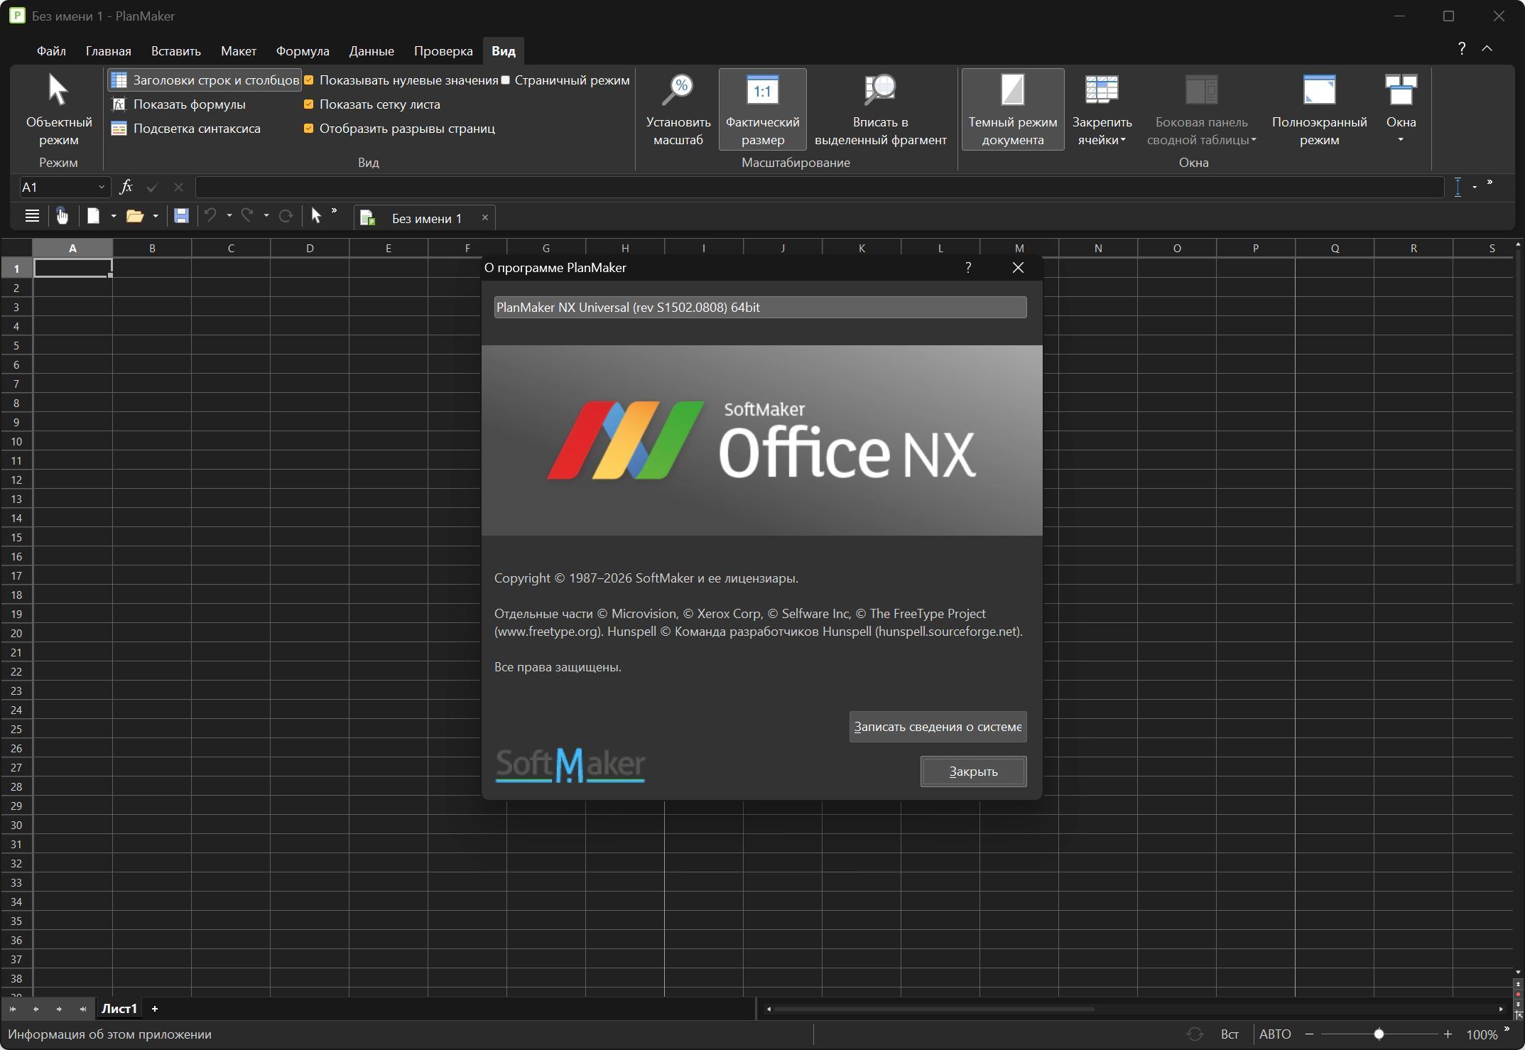Switch to the Вставить tab
The image size is (1525, 1050).
(x=175, y=51)
